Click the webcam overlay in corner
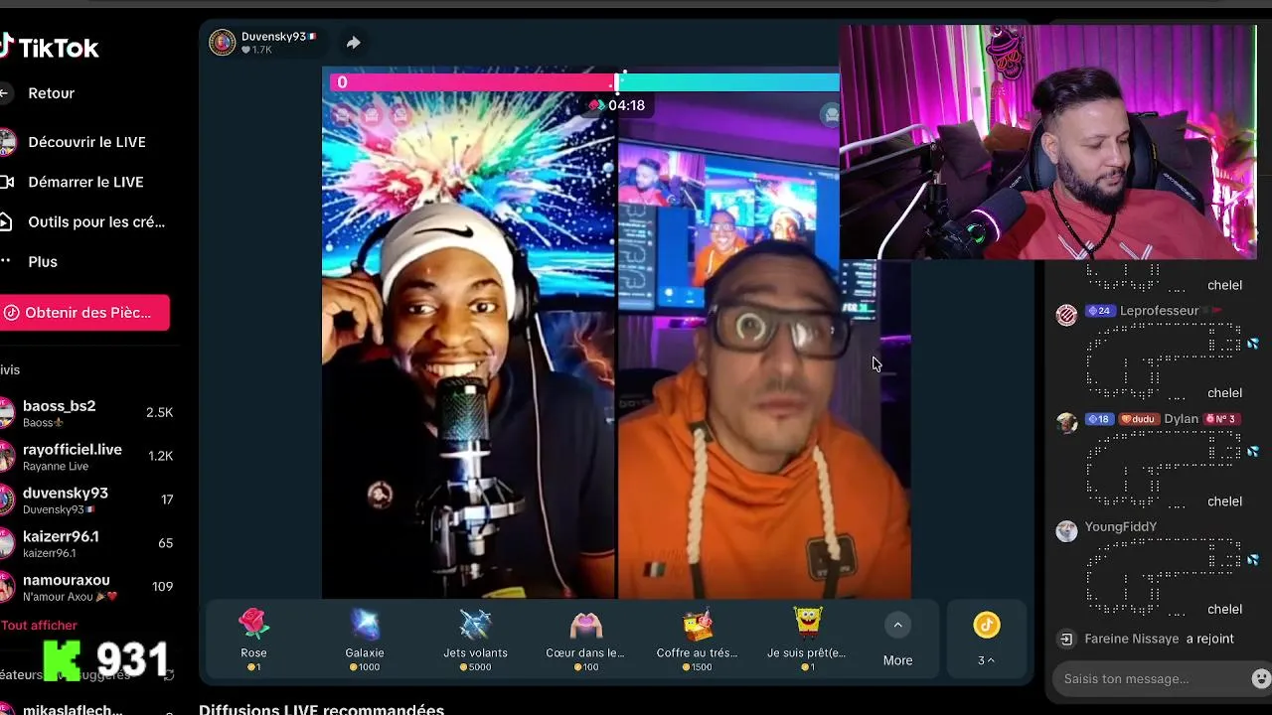The image size is (1272, 715). point(1047,142)
